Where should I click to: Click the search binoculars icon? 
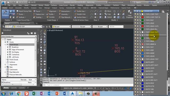131,2
